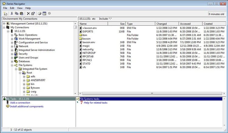Screen dimensions: 228x133
Task: Click Add a connection link
Action: click(x=20, y=102)
